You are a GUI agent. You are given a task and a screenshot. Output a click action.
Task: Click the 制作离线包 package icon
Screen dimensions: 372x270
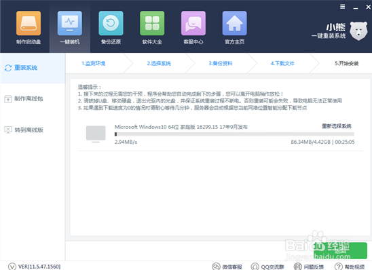click(x=8, y=99)
